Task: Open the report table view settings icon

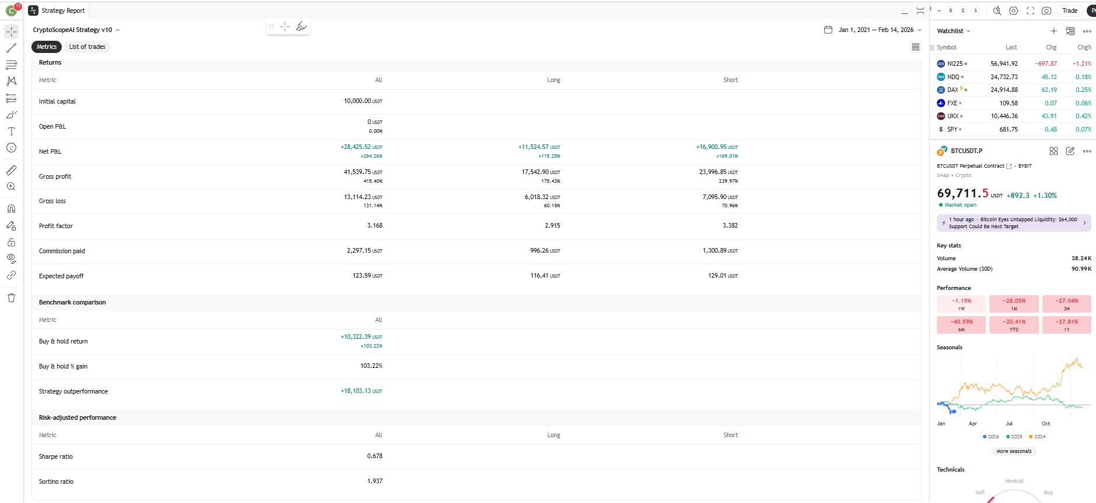Action: tap(915, 47)
